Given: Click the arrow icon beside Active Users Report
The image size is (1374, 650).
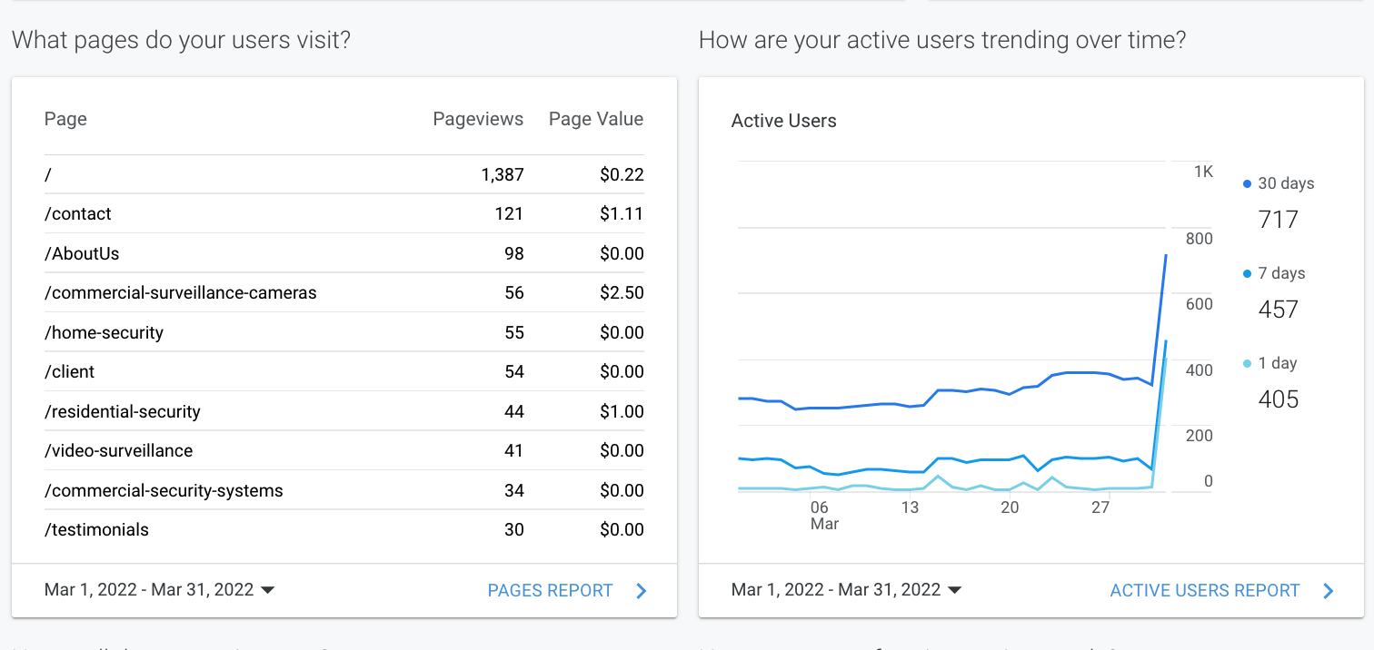Looking at the screenshot, I should [x=1329, y=591].
